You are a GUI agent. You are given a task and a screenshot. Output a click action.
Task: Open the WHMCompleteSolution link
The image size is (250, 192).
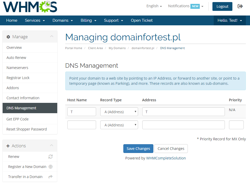(x=166, y=158)
